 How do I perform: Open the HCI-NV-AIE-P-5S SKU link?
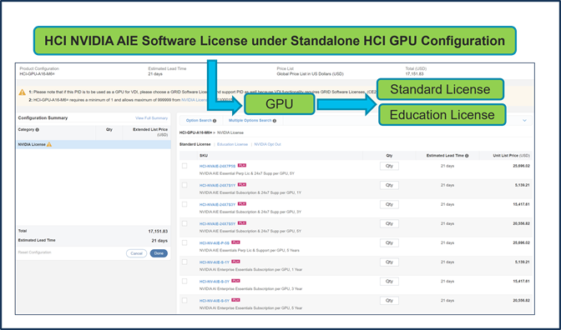tap(215, 243)
